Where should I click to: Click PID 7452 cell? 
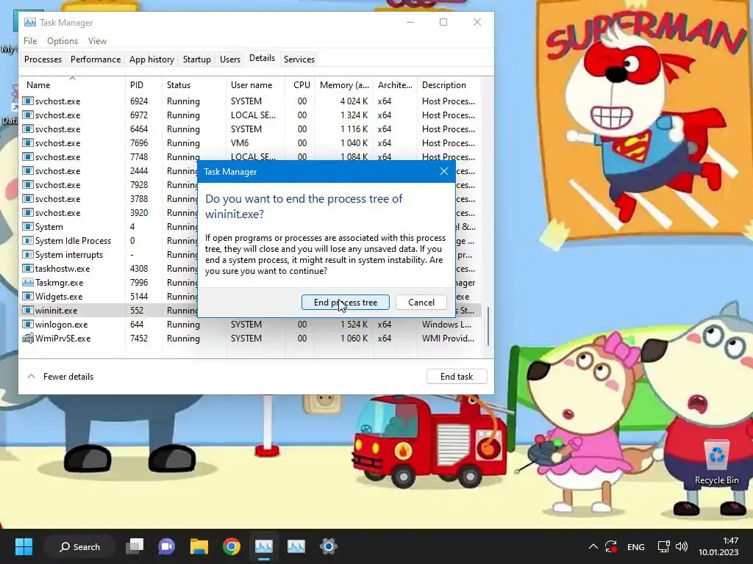point(139,338)
